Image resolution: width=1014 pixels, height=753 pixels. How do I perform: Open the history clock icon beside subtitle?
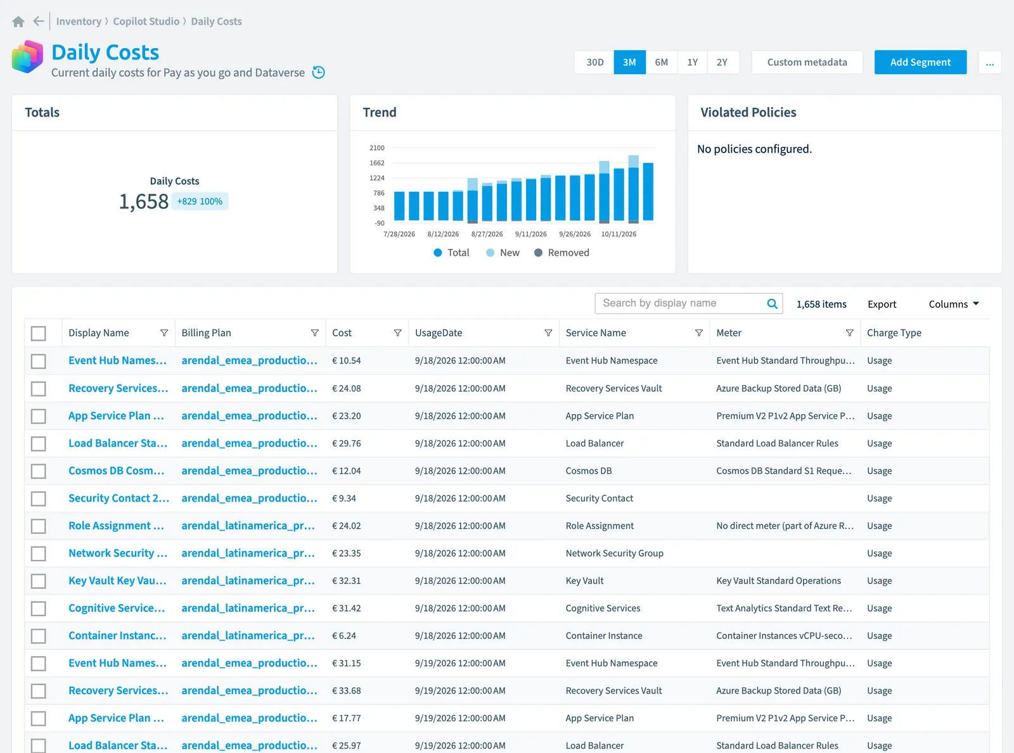(319, 72)
